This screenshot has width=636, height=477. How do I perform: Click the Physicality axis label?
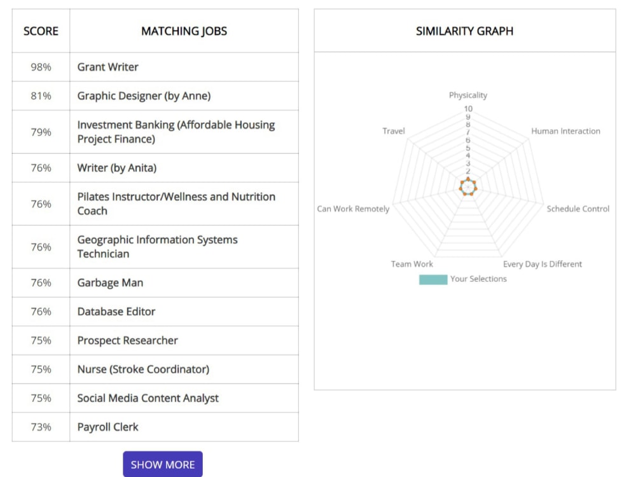[x=468, y=95]
